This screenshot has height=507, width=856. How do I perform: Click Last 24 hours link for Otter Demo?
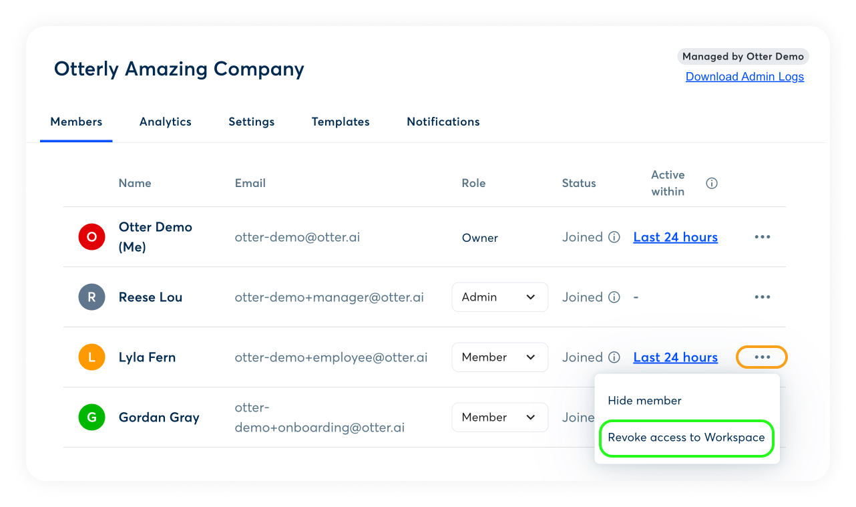(675, 237)
